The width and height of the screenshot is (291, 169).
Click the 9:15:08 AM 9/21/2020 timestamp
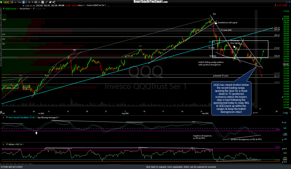pyautogui.click(x=12, y=167)
